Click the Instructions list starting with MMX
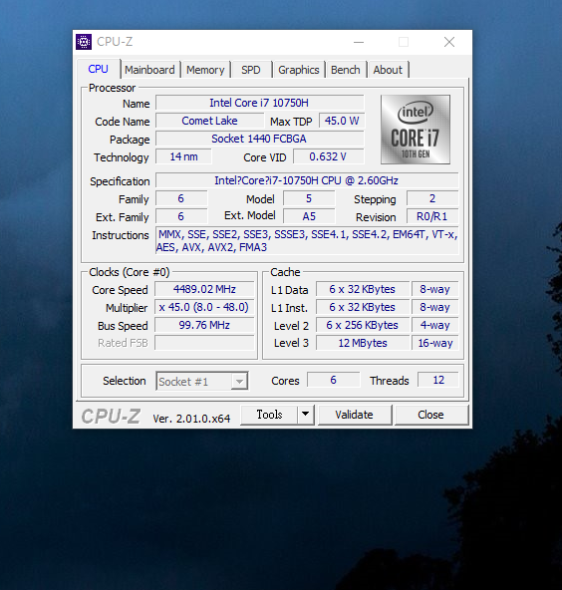This screenshot has width=562, height=590. 307,241
